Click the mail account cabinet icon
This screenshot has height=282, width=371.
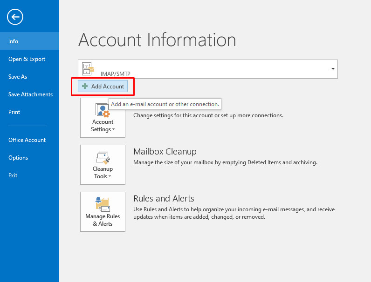[x=88, y=68]
